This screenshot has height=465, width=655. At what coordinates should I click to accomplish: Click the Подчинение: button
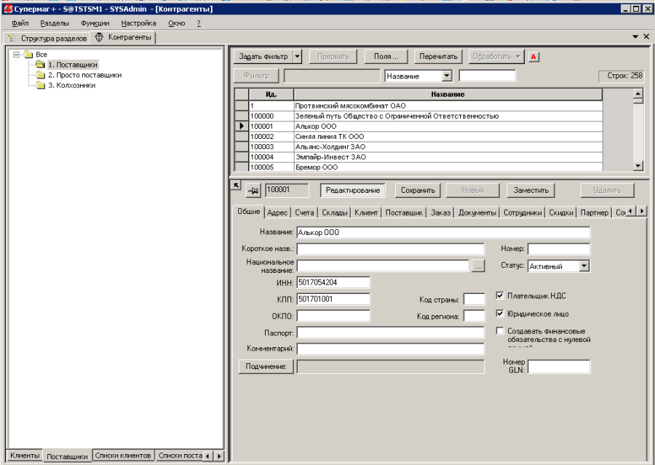[266, 367]
